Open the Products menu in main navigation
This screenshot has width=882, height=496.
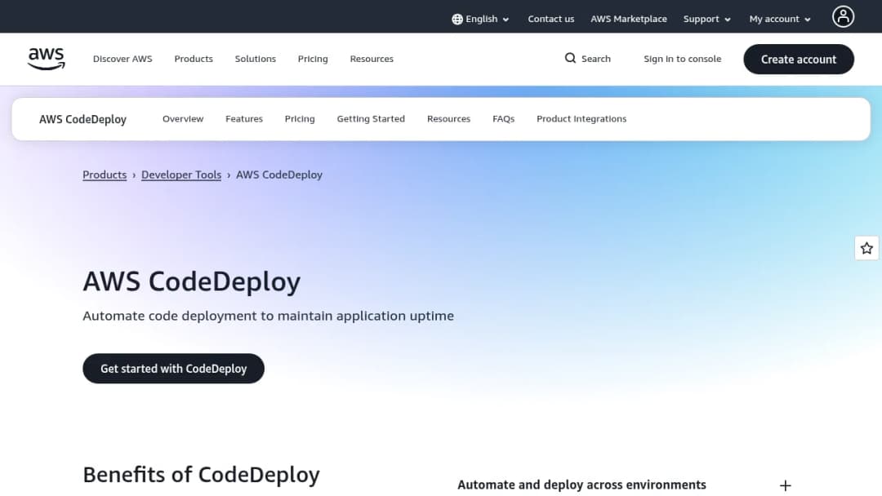pos(194,59)
